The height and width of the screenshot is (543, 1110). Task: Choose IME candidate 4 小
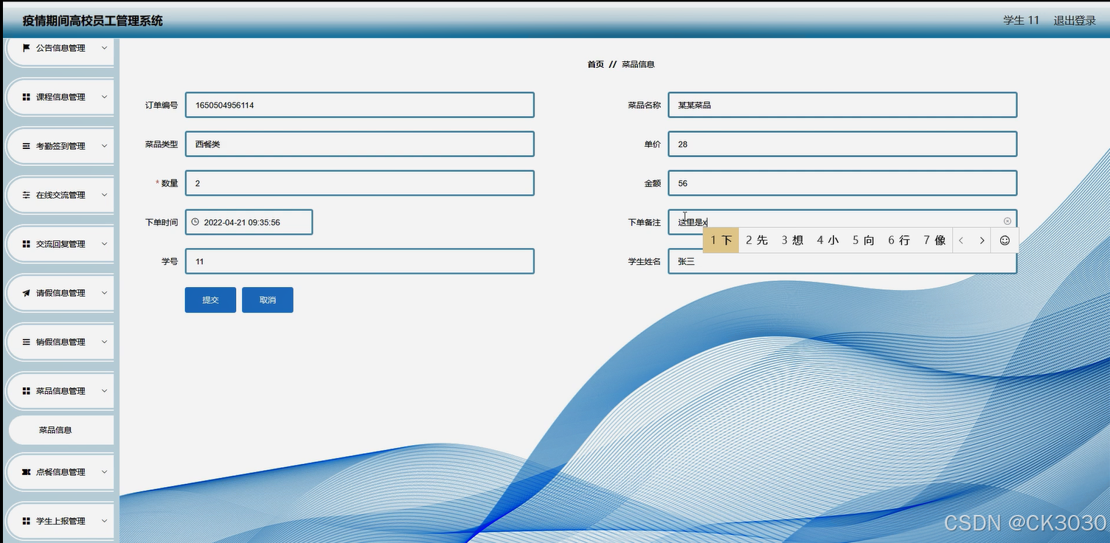point(828,241)
